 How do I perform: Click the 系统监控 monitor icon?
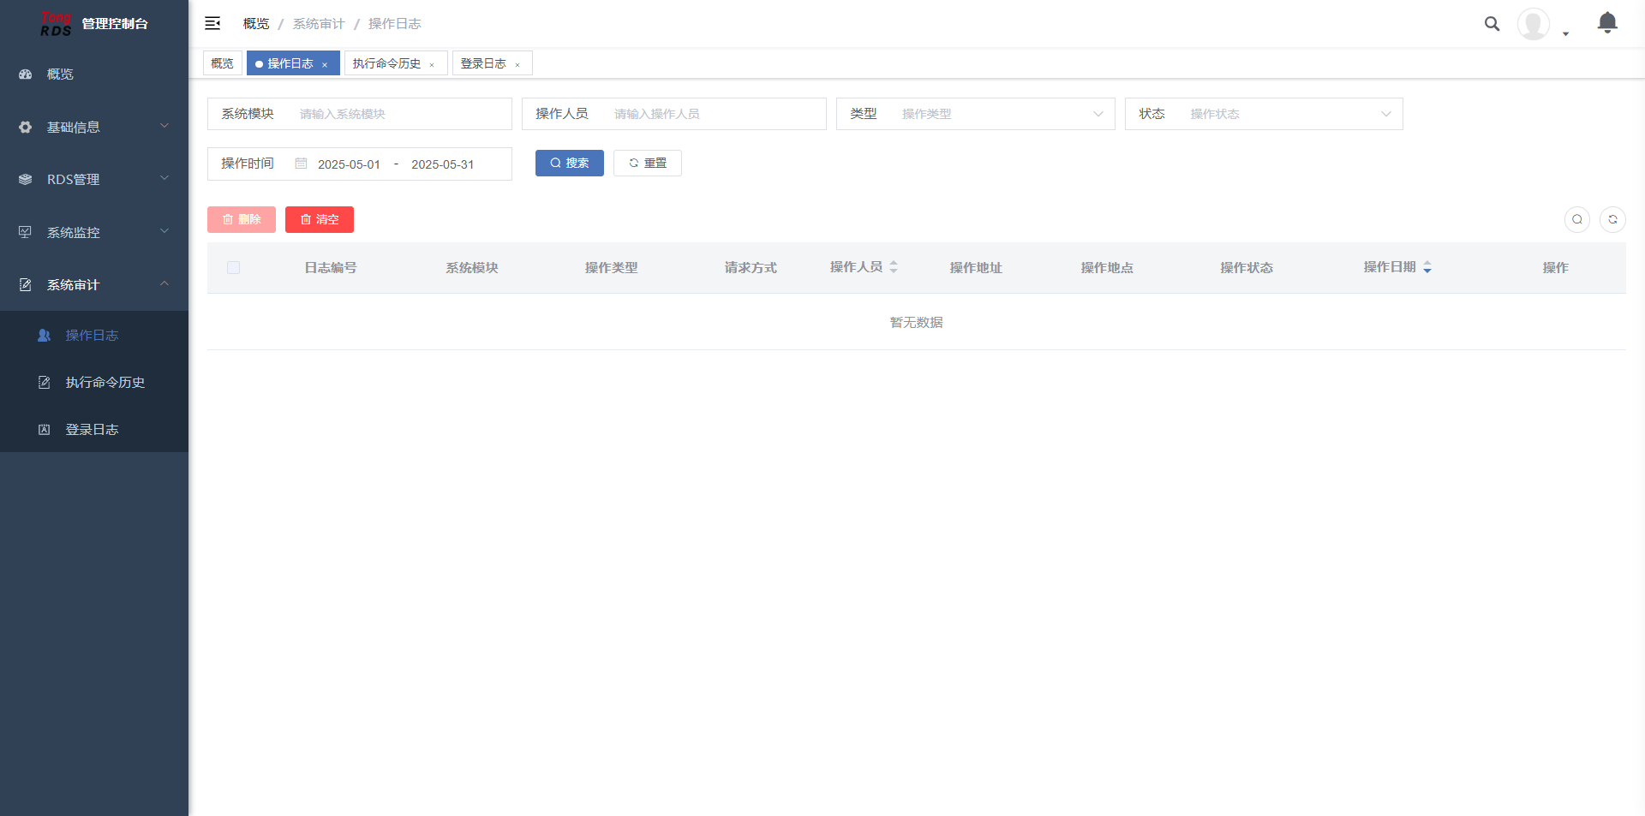click(x=26, y=232)
